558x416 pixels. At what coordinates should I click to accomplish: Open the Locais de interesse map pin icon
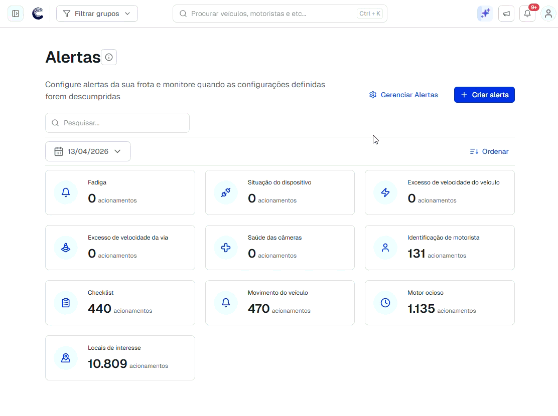[66, 357]
